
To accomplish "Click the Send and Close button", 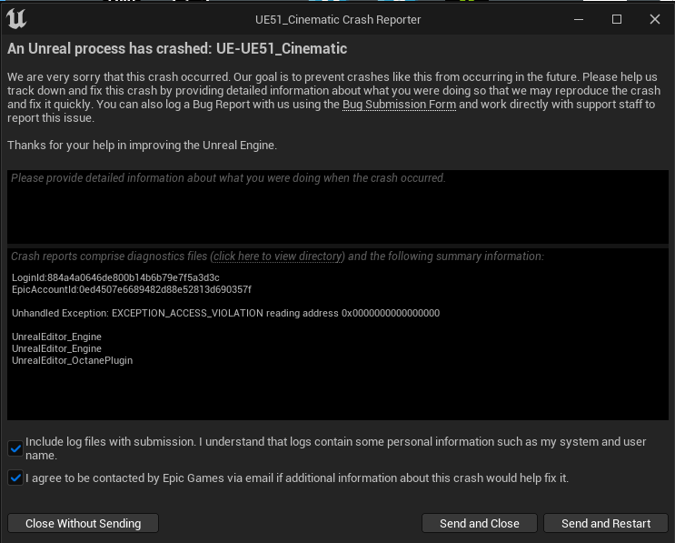I will (x=479, y=523).
